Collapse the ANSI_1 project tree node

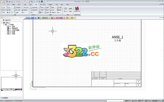(2, 23)
